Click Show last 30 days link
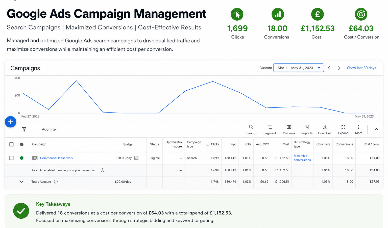The height and width of the screenshot is (228, 388). [361, 68]
